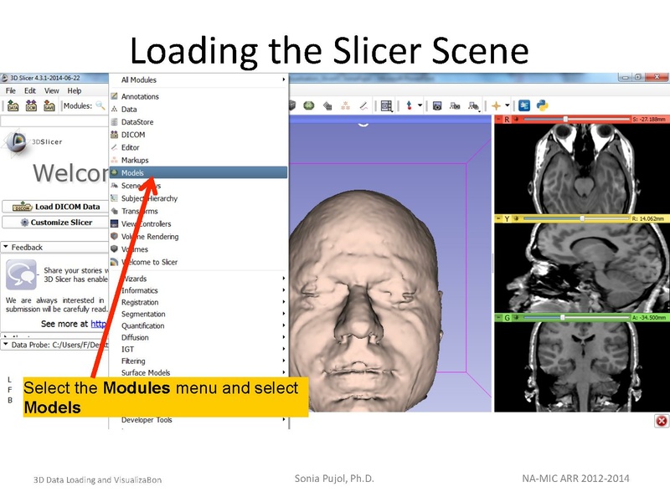Click the red error log icon
This screenshot has height=502, width=670.
(x=662, y=421)
